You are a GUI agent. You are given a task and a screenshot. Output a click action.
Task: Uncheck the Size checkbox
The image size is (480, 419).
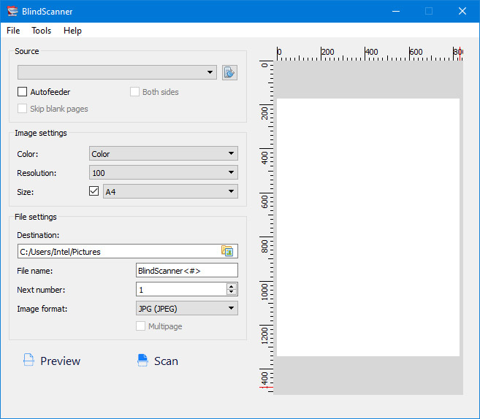(x=94, y=191)
